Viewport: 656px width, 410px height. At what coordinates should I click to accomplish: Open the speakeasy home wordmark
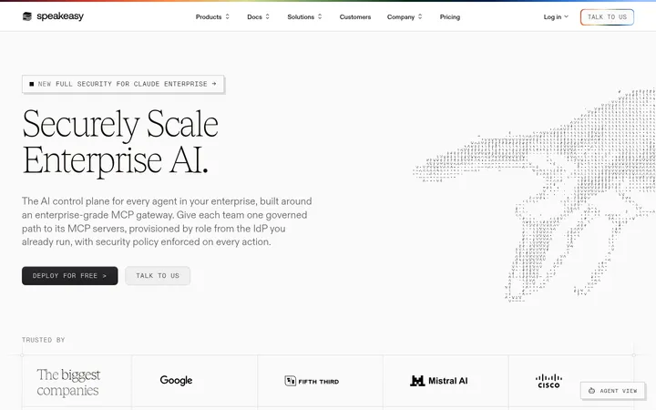click(x=60, y=16)
